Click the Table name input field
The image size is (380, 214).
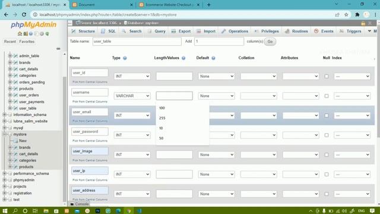tap(137, 42)
